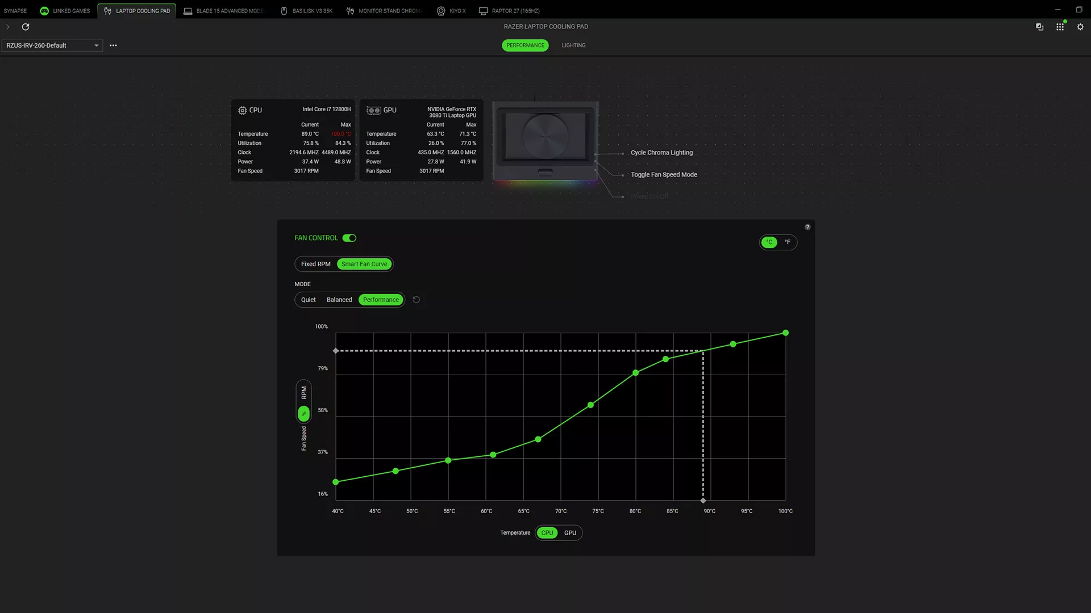This screenshot has height=613, width=1091.
Task: Open the KIYO X device tab
Action: pyautogui.click(x=451, y=11)
